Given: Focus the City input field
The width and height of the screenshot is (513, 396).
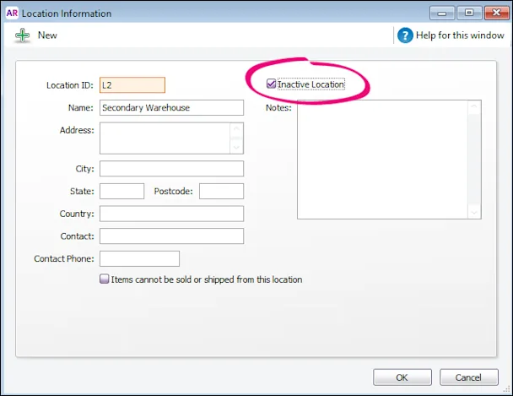Looking at the screenshot, I should (x=172, y=169).
